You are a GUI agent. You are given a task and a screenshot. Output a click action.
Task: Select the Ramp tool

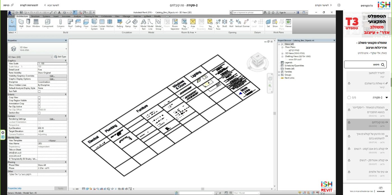[x=128, y=23]
